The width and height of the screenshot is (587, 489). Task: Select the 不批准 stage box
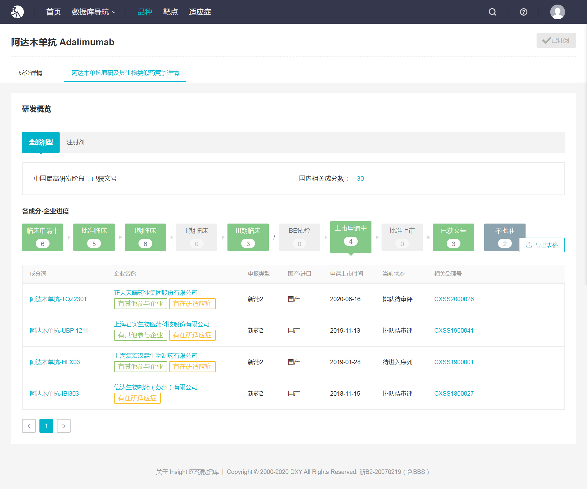pyautogui.click(x=505, y=237)
